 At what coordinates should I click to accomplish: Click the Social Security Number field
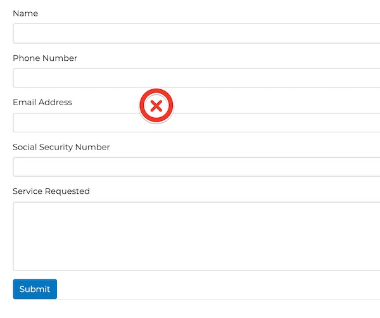(196, 167)
